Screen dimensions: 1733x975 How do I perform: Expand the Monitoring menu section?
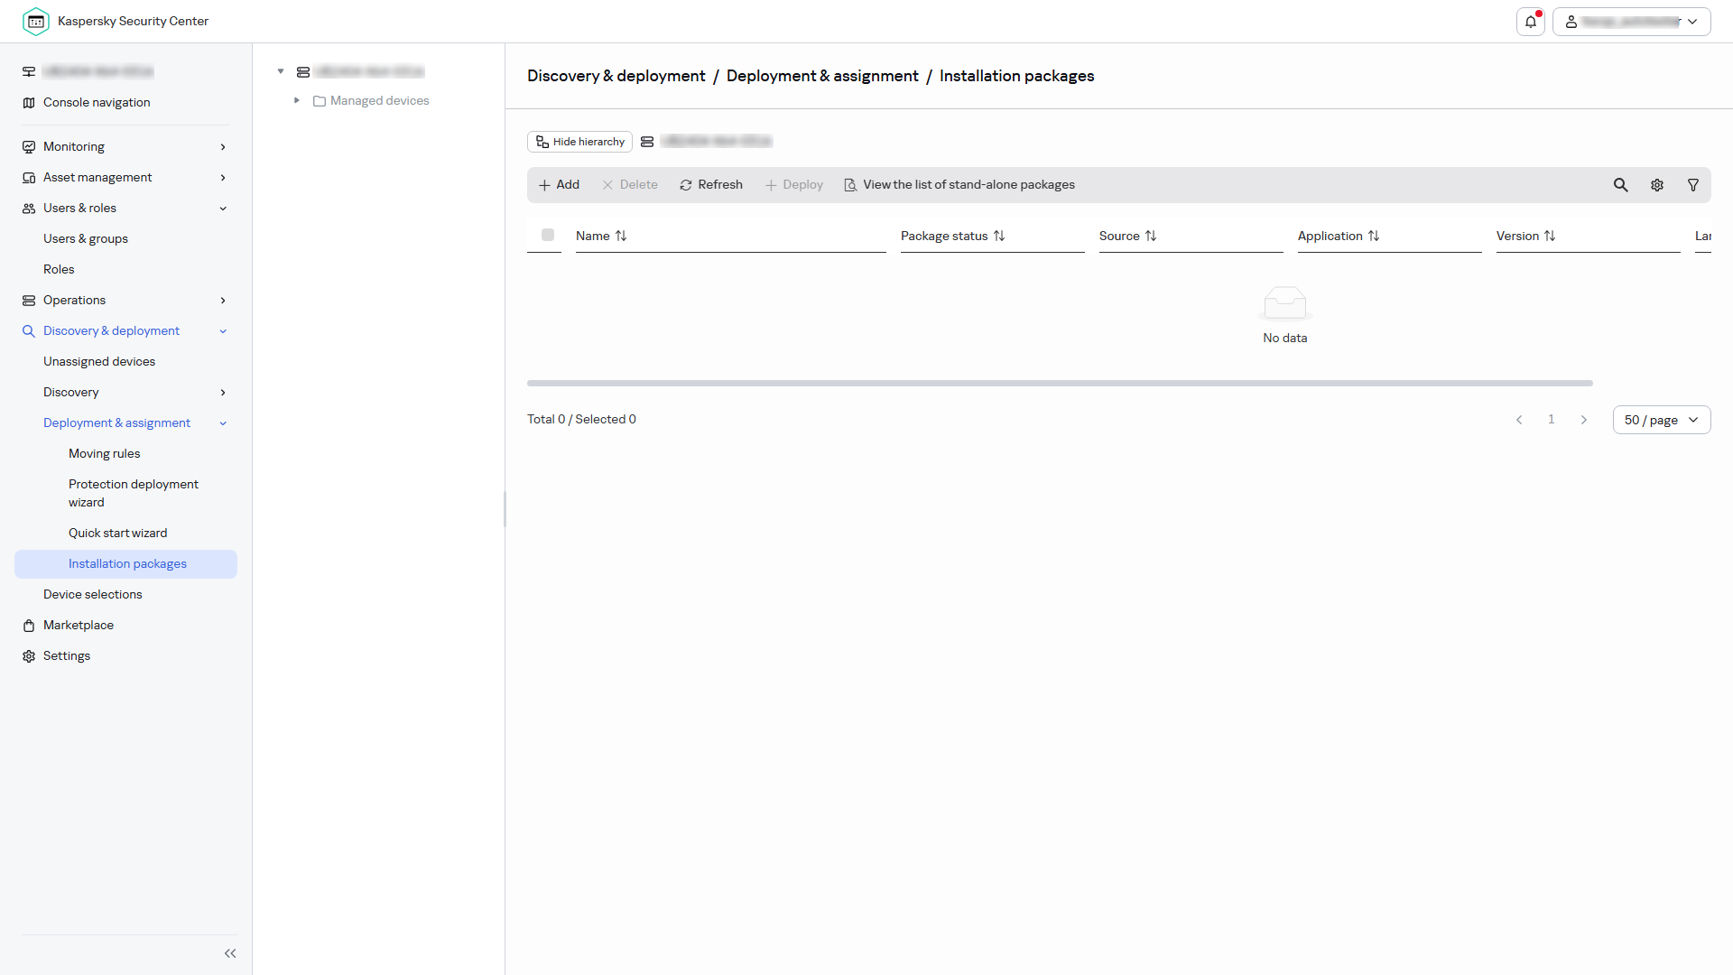point(125,146)
